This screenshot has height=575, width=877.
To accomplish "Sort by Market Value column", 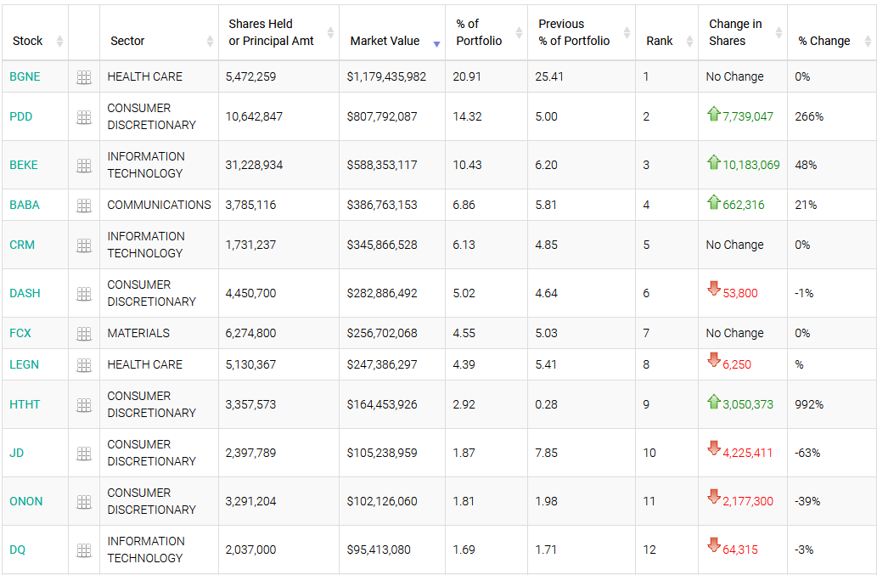I will [385, 41].
